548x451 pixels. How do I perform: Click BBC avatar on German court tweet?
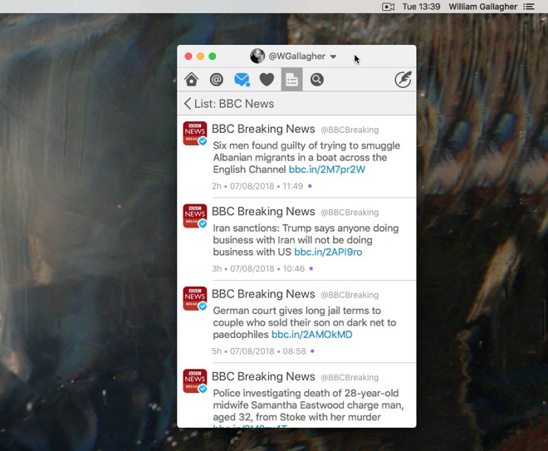pos(195,298)
